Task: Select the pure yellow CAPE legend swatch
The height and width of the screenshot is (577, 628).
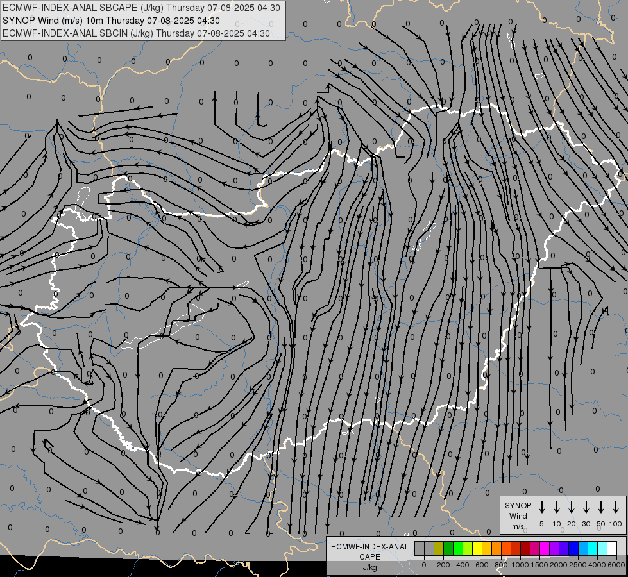Action: coord(477,548)
